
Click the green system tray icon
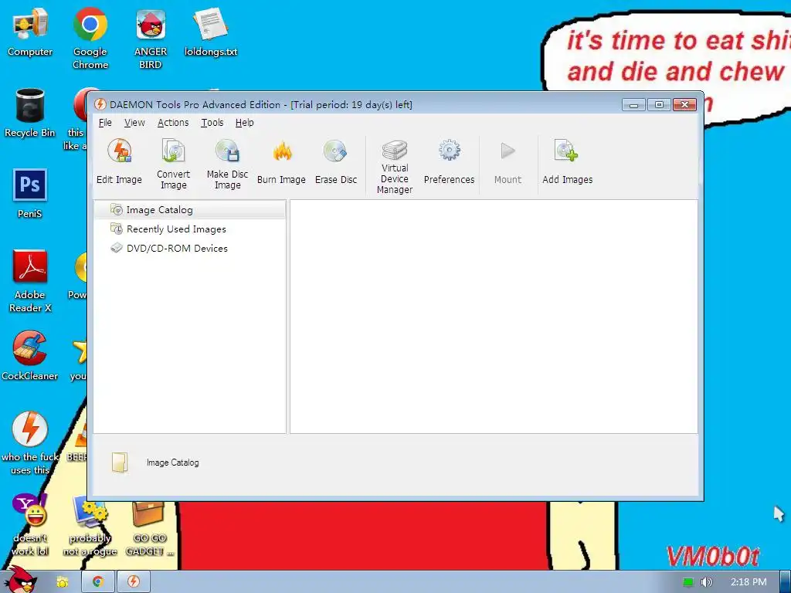point(688,582)
